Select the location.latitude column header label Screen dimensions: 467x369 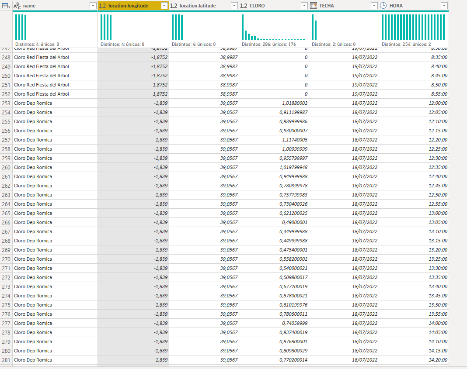(x=198, y=6)
